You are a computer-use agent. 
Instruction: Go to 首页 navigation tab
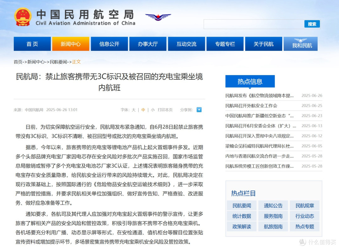click(x=32, y=44)
